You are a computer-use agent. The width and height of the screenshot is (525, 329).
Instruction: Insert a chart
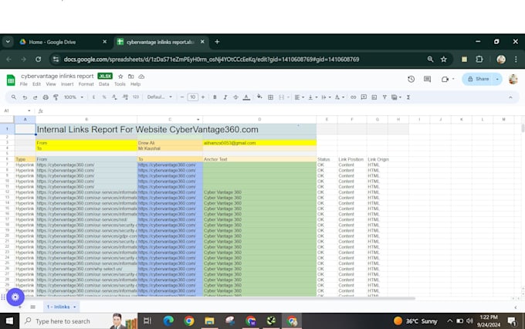(x=374, y=97)
